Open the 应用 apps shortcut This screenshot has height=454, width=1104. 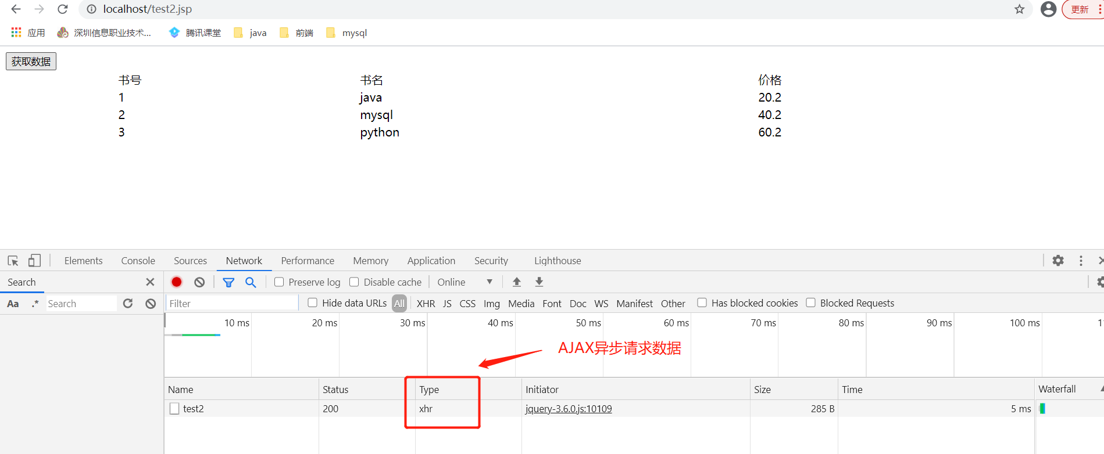(28, 33)
